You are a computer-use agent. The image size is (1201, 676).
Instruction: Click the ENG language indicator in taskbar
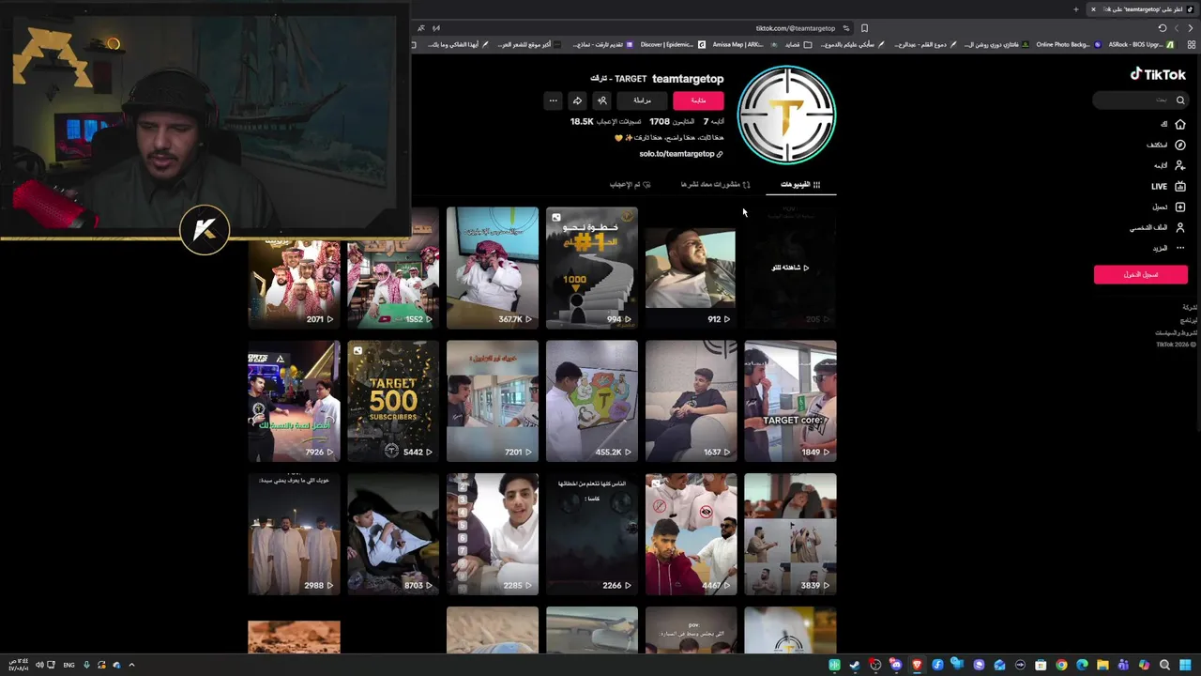coord(68,665)
